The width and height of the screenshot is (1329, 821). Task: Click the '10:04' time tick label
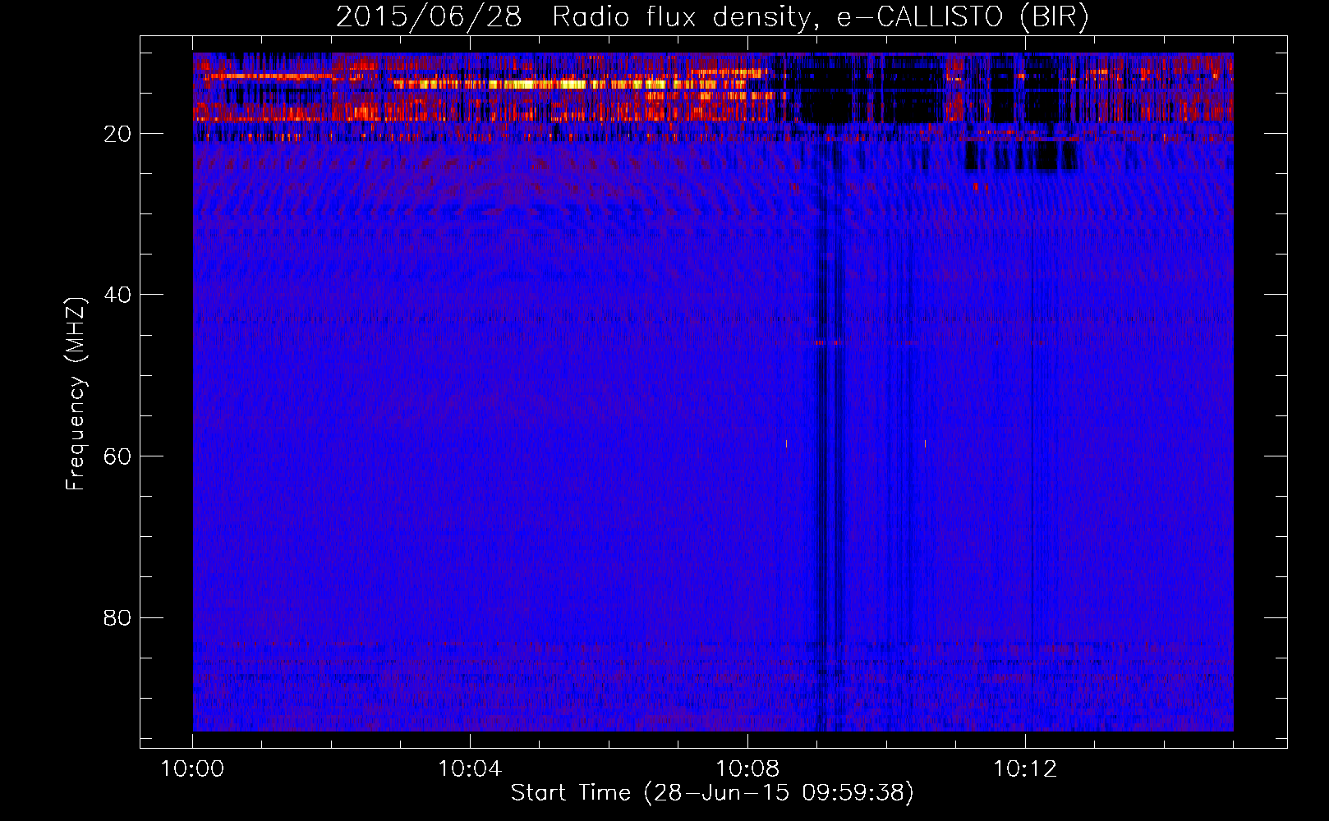[470, 769]
